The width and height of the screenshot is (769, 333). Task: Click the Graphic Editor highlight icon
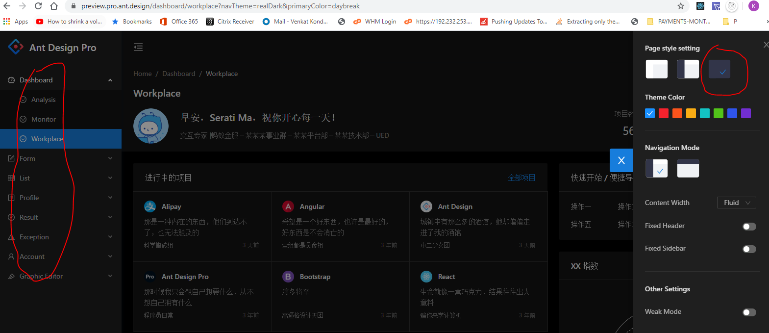click(11, 276)
